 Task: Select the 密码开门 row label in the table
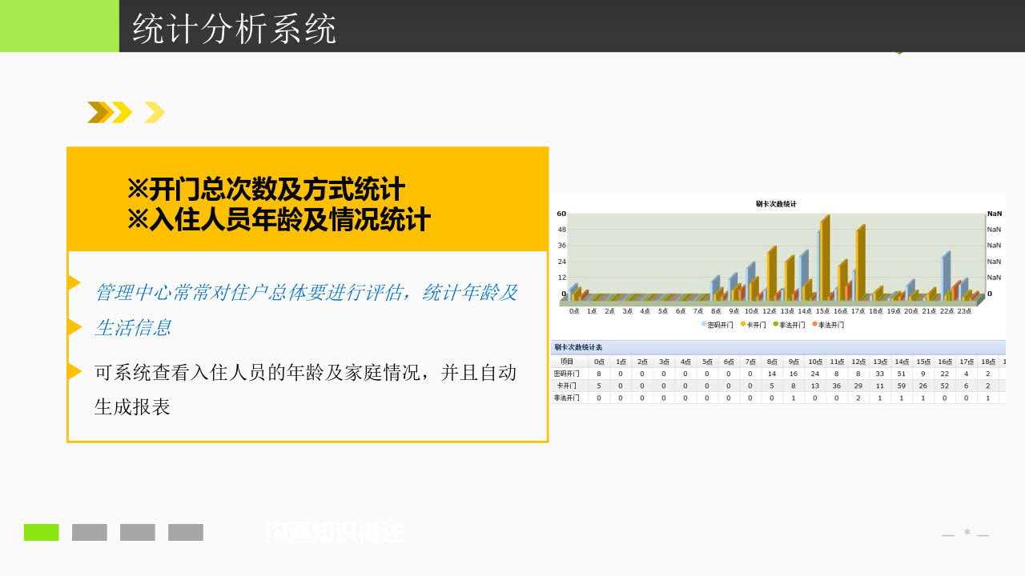click(568, 374)
